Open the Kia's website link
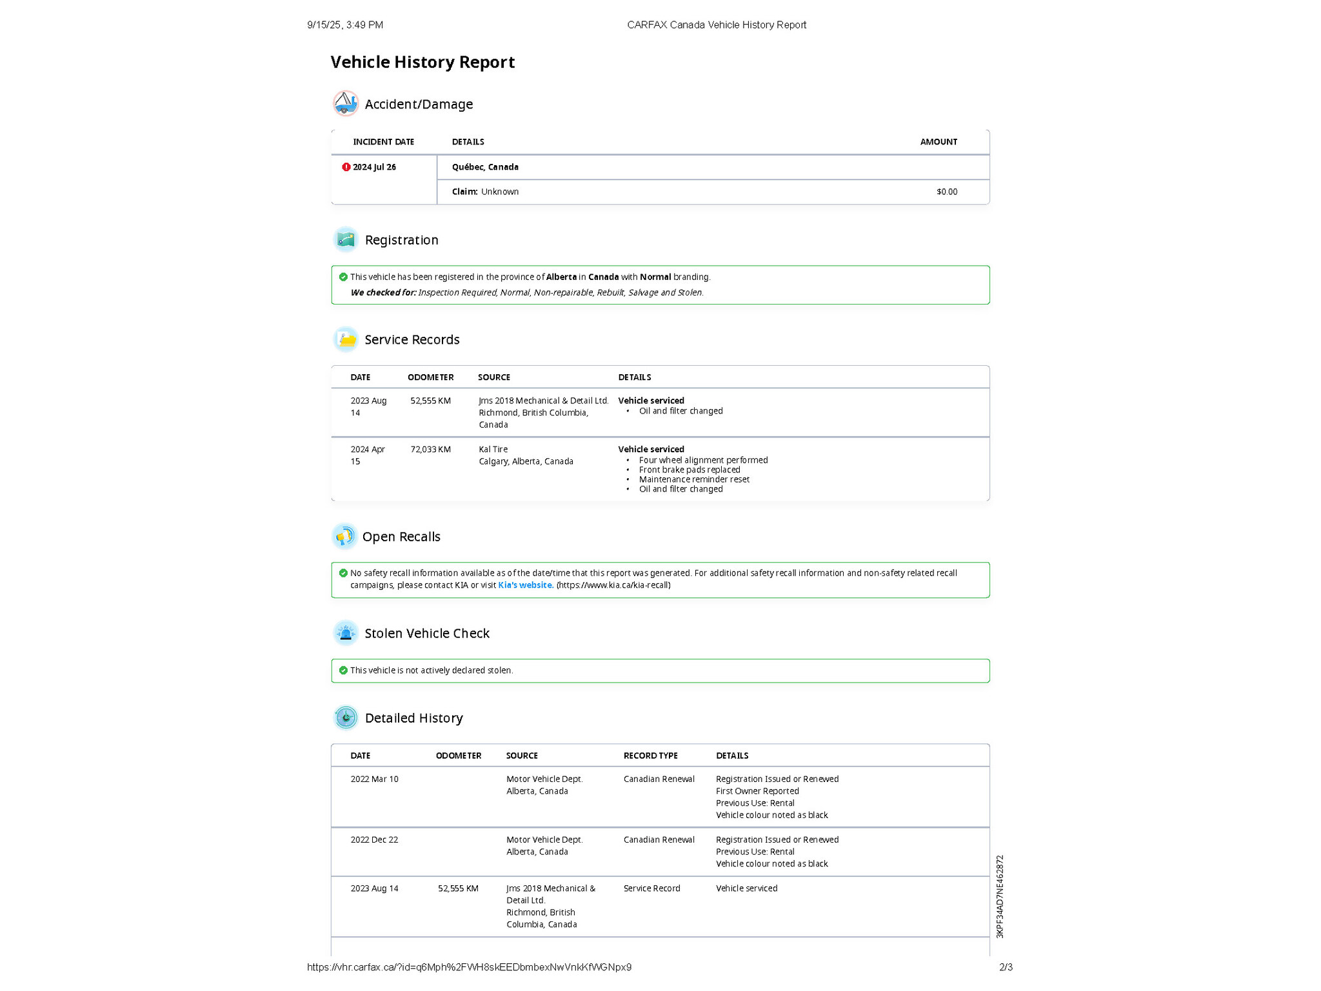1321x991 pixels. point(525,585)
